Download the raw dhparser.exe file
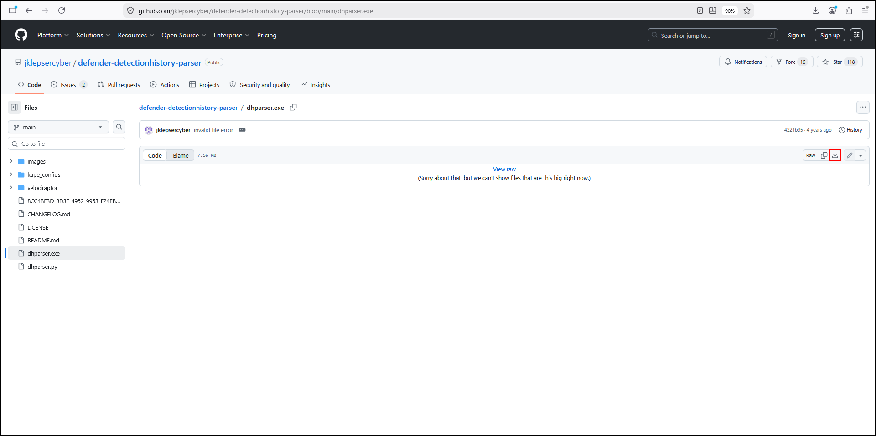 pos(835,155)
